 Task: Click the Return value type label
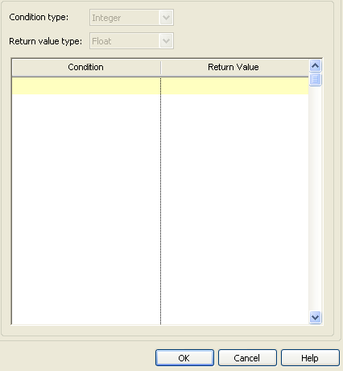[46, 41]
